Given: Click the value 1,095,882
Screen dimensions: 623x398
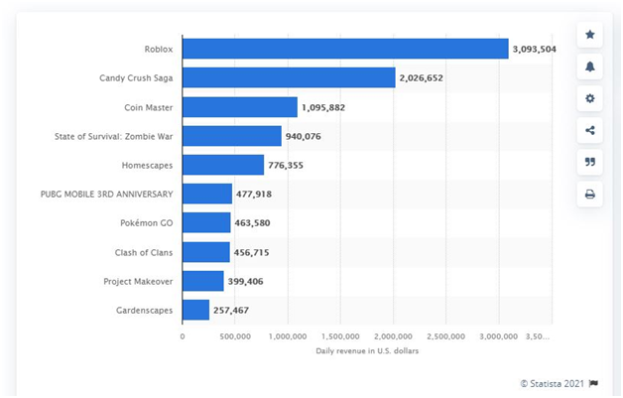Looking at the screenshot, I should tap(323, 107).
